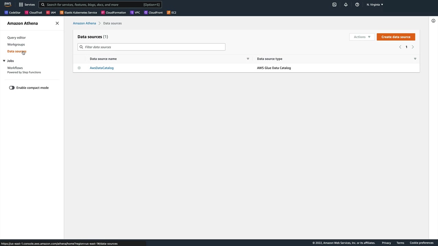Open the Services grid menu
The width and height of the screenshot is (438, 246).
coord(27,4)
